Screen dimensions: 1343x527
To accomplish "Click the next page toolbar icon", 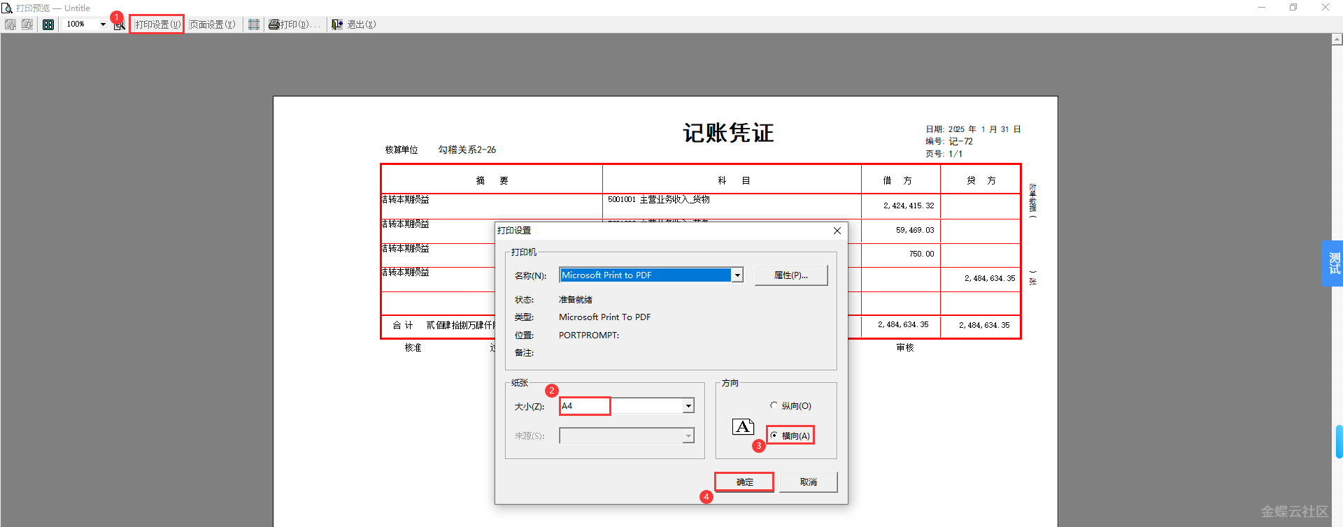I will [x=27, y=24].
